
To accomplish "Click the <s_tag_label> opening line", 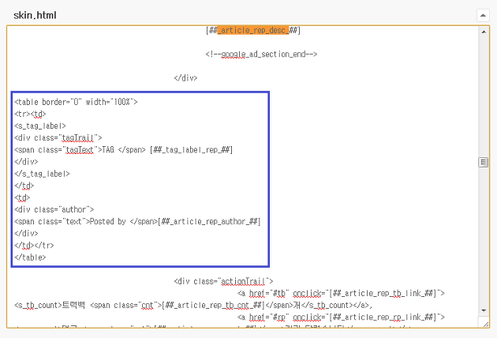I will tap(40, 126).
